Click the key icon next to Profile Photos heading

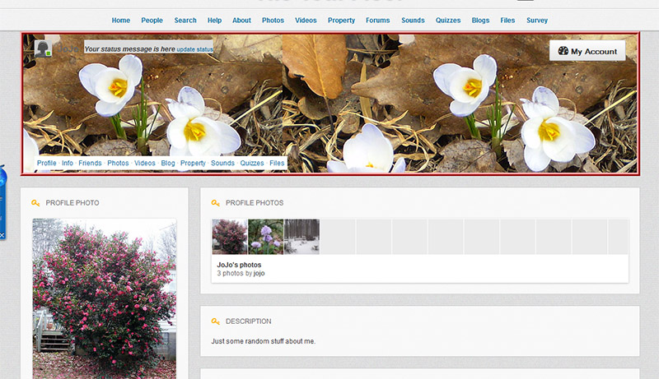point(215,202)
